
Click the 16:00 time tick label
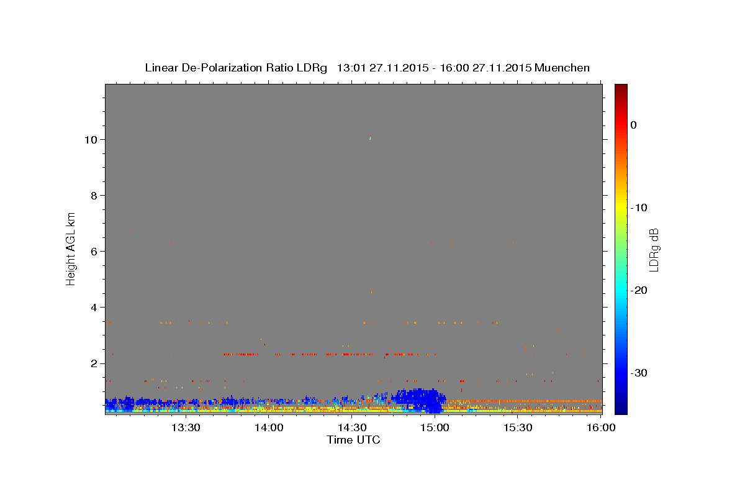(x=600, y=427)
